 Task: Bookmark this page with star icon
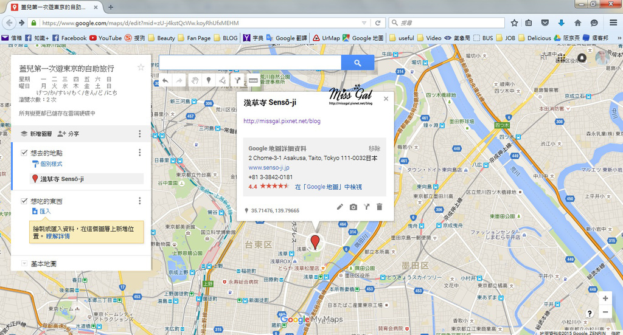[514, 22]
